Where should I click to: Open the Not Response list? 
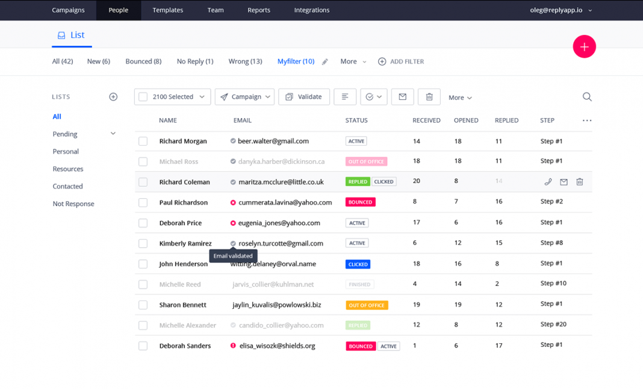(73, 204)
